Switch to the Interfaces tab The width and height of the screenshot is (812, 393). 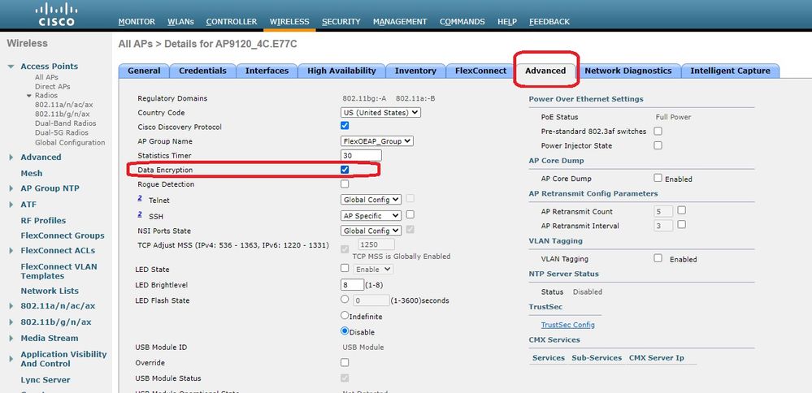click(267, 71)
